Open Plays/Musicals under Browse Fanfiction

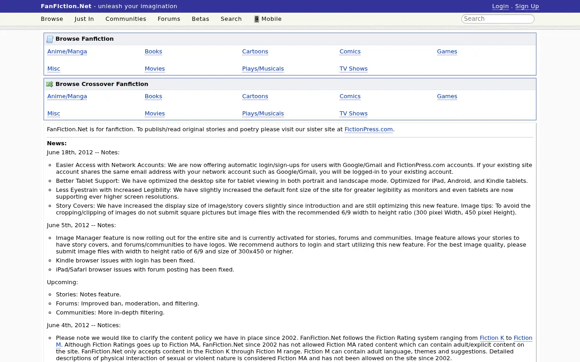pyautogui.click(x=263, y=69)
